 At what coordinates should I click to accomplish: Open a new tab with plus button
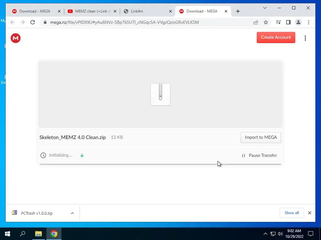point(238,12)
